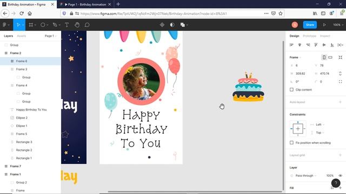Select the Hand tool

[77, 25]
